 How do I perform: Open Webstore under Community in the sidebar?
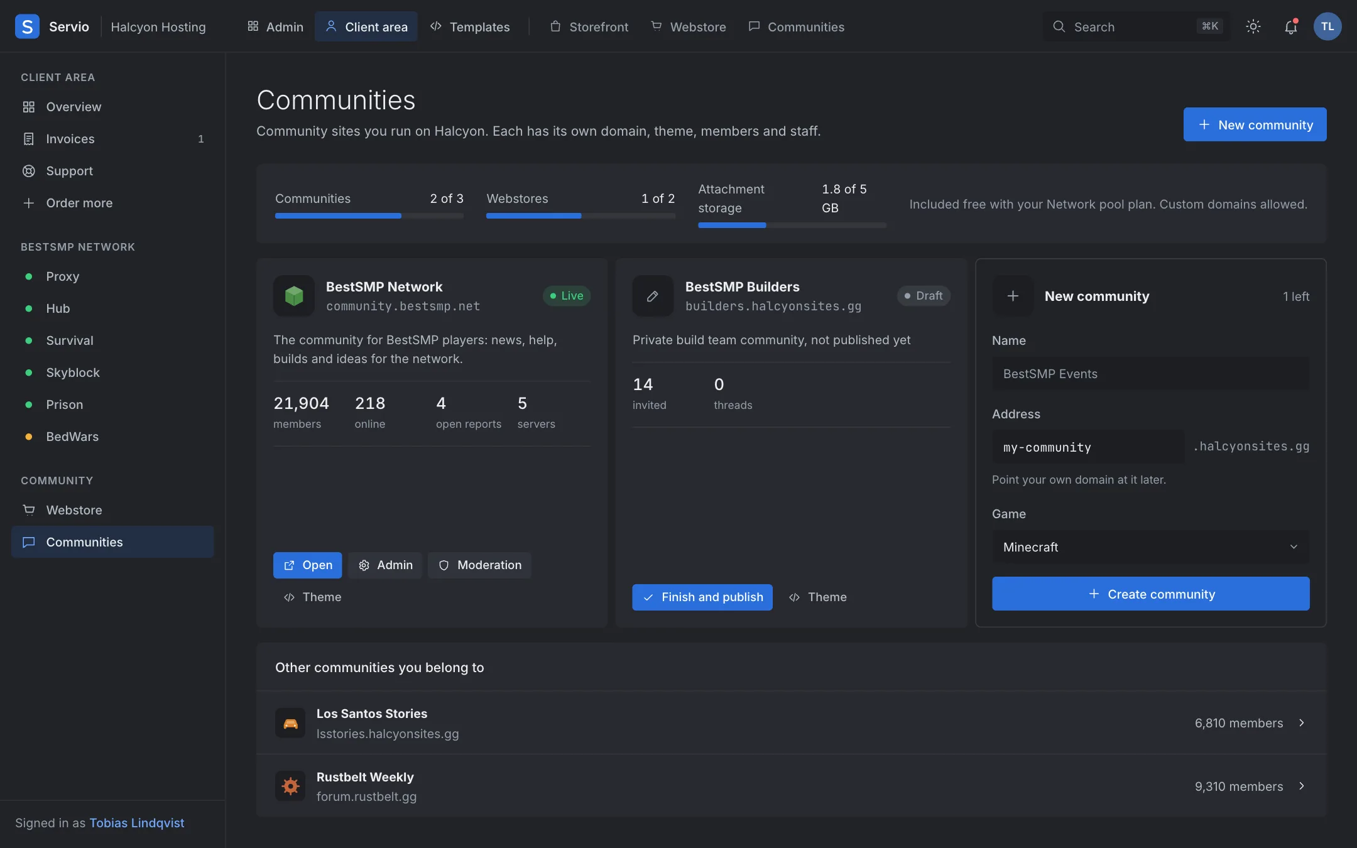(112, 510)
